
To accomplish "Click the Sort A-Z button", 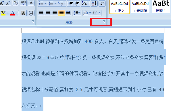I will [94, 3].
